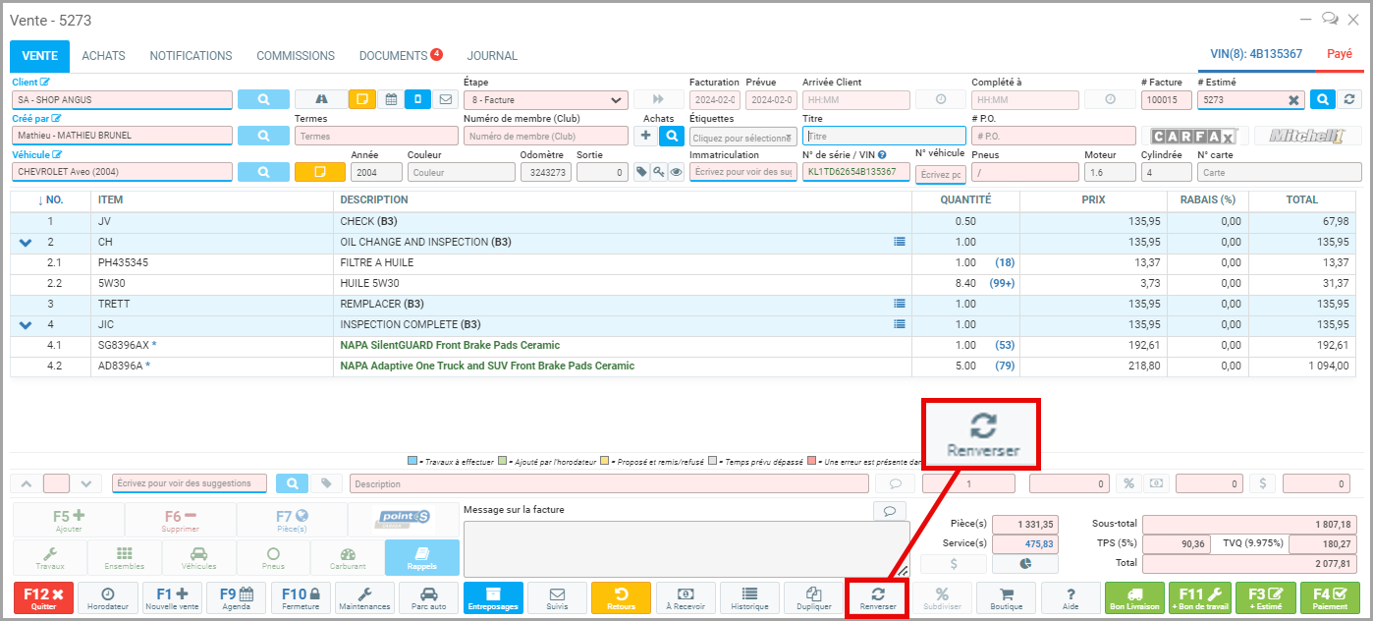
Task: Open the Entreposages storage button
Action: point(493,598)
